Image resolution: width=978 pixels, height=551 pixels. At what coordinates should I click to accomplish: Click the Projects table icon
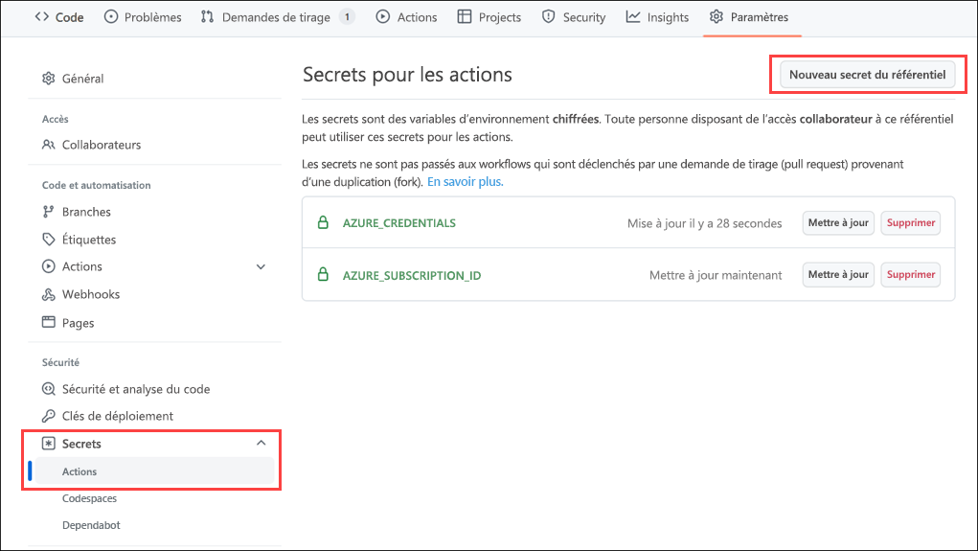pos(464,17)
